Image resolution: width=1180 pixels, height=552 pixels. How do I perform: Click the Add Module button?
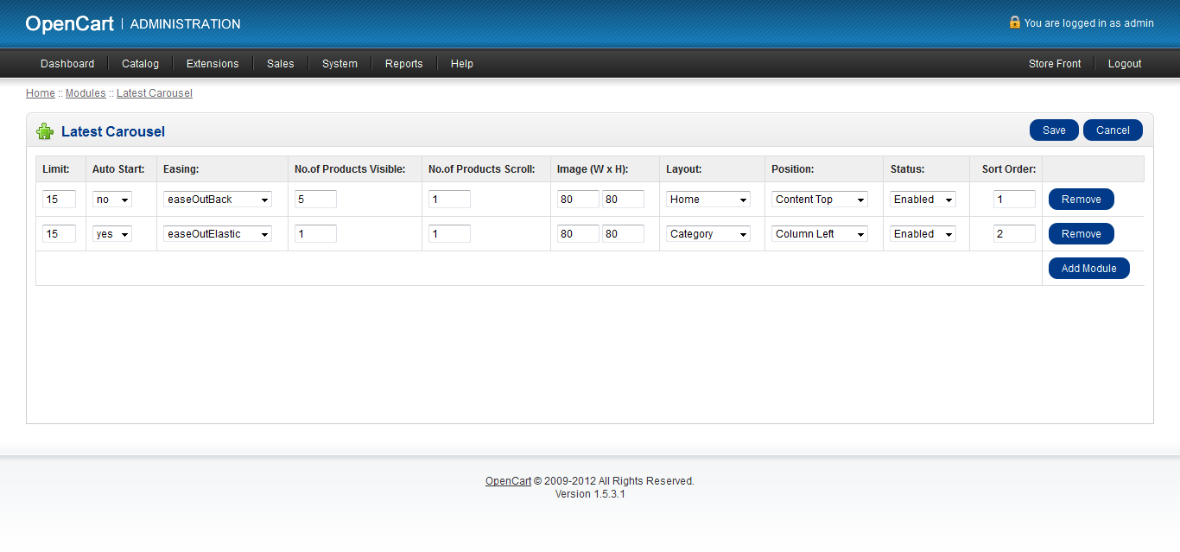[1088, 269]
